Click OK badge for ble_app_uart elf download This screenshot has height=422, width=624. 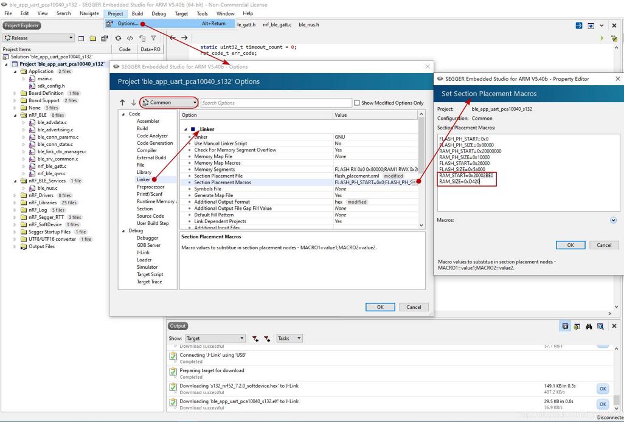[603, 404]
